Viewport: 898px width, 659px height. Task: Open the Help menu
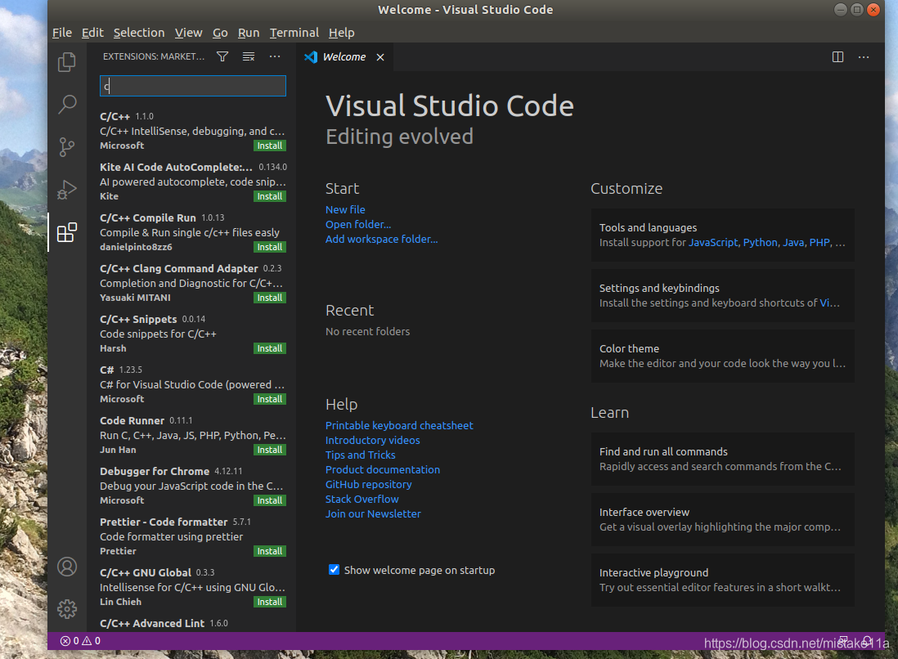tap(341, 33)
